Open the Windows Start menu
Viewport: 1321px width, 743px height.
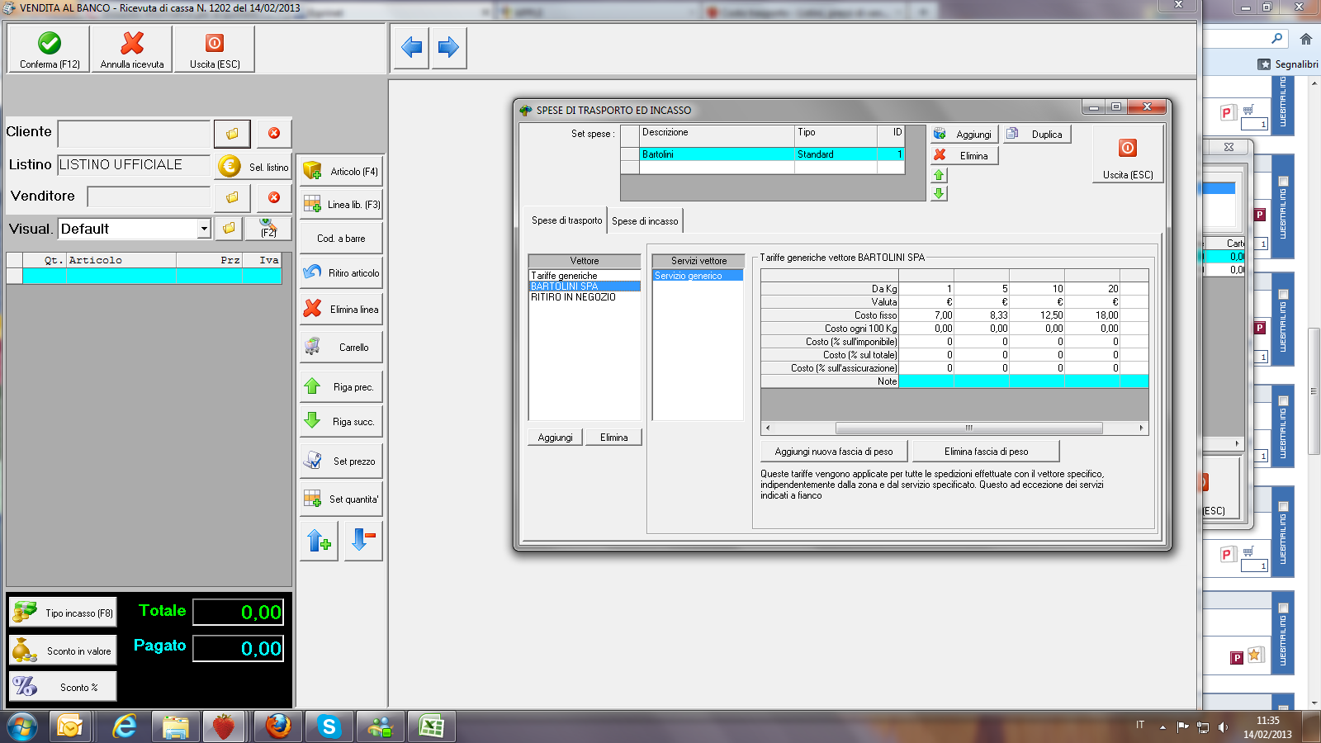pyautogui.click(x=22, y=726)
